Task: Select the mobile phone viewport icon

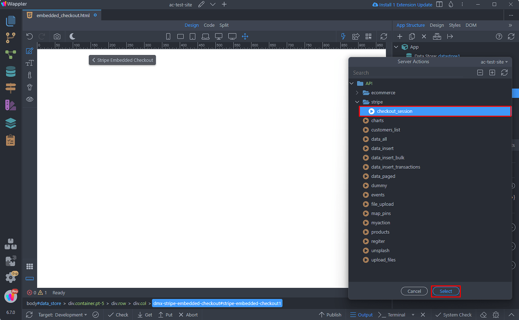Action: (168, 37)
